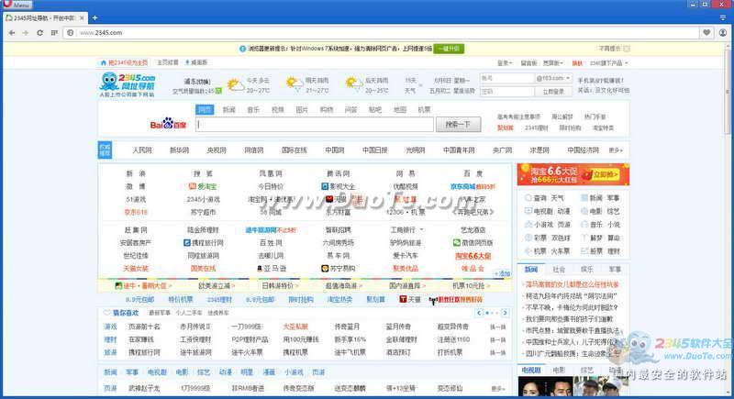The height and width of the screenshot is (399, 734).
Task: Click the 立即登录 login button
Action: tap(553, 92)
